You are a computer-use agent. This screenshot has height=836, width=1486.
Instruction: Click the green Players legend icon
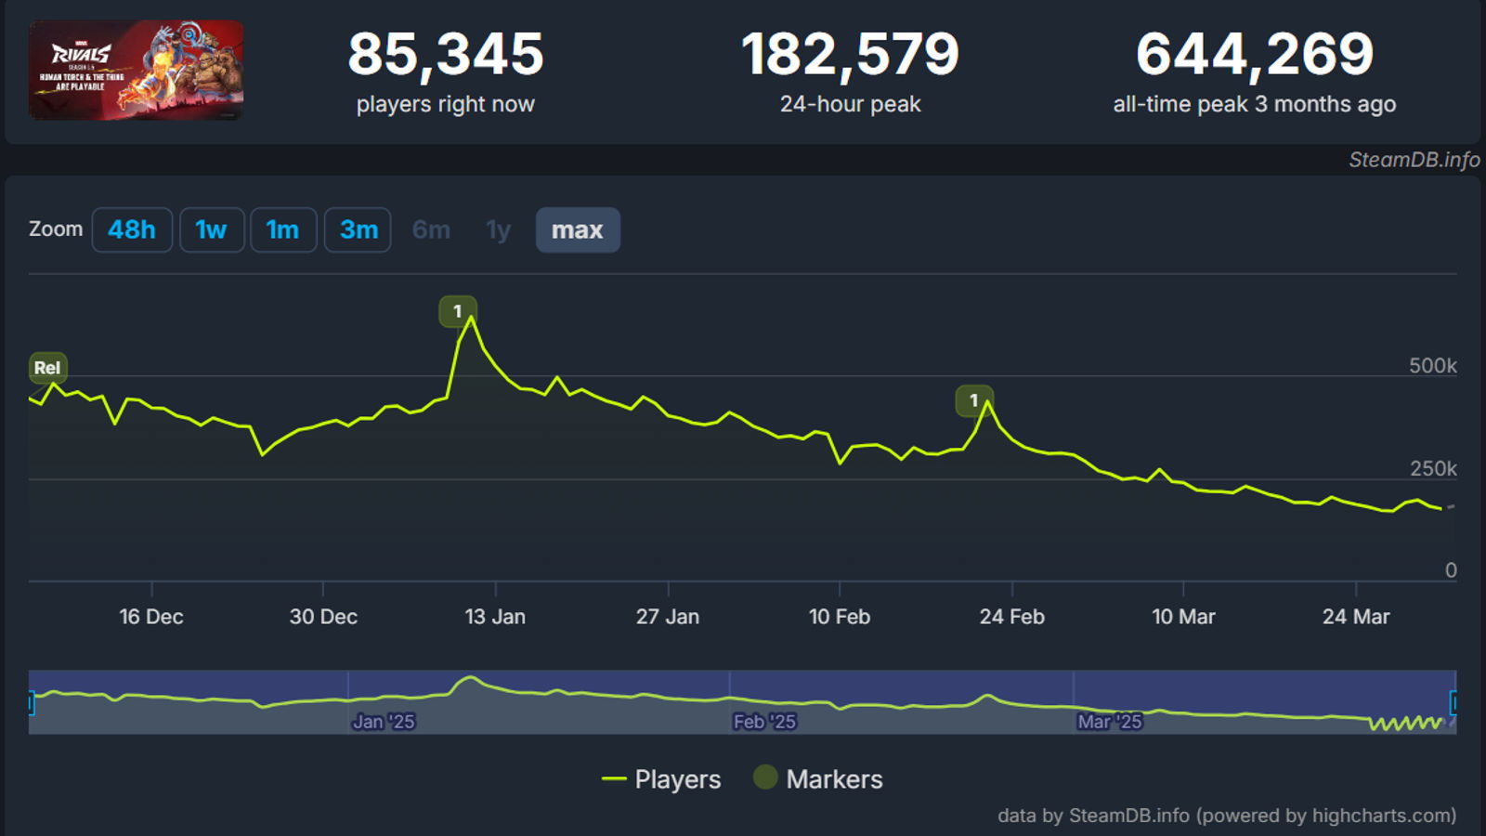pyautogui.click(x=615, y=779)
